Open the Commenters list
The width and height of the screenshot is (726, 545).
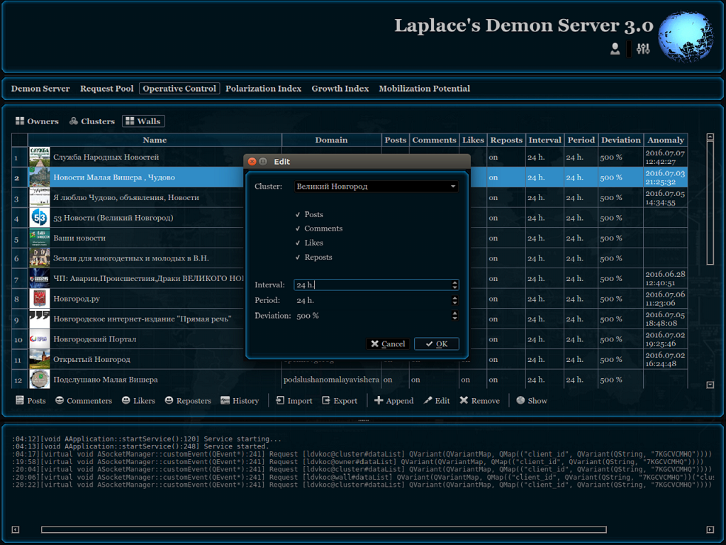pos(83,401)
